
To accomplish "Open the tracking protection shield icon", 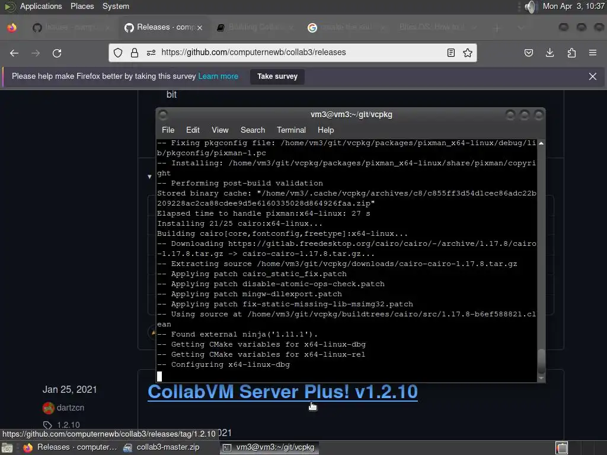I will 118,53.
